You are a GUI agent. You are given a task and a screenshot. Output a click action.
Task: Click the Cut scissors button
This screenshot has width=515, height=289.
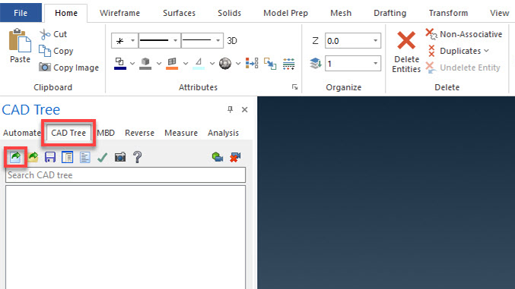[x=53, y=34]
